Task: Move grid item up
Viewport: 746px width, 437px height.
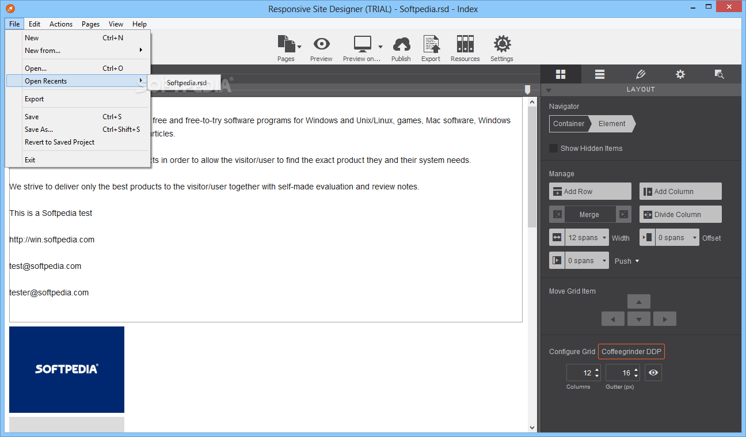Action: (x=639, y=301)
